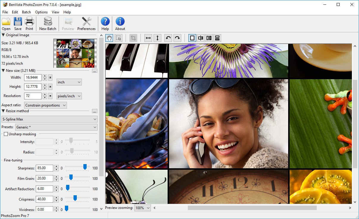The width and height of the screenshot is (359, 219).
Task: Click the Film Grain slider handle
Action: click(x=71, y=177)
